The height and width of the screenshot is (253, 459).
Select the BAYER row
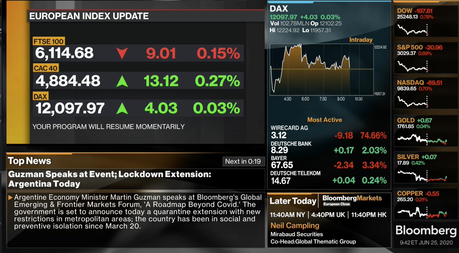(x=328, y=162)
